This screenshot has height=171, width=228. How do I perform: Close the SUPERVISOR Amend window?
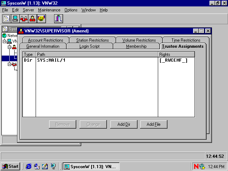click(x=208, y=31)
